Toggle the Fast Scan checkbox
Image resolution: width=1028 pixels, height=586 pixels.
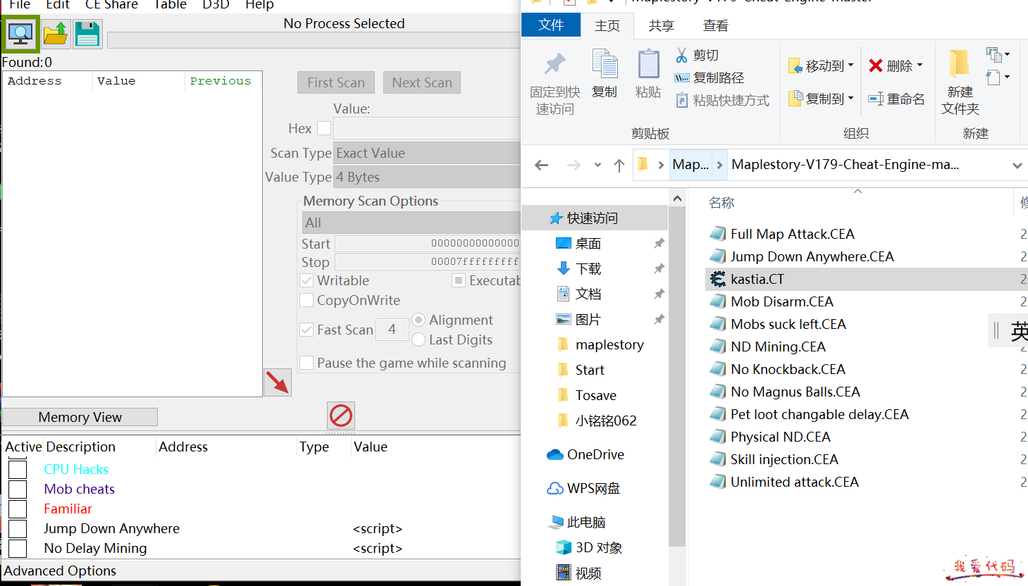[x=306, y=330]
